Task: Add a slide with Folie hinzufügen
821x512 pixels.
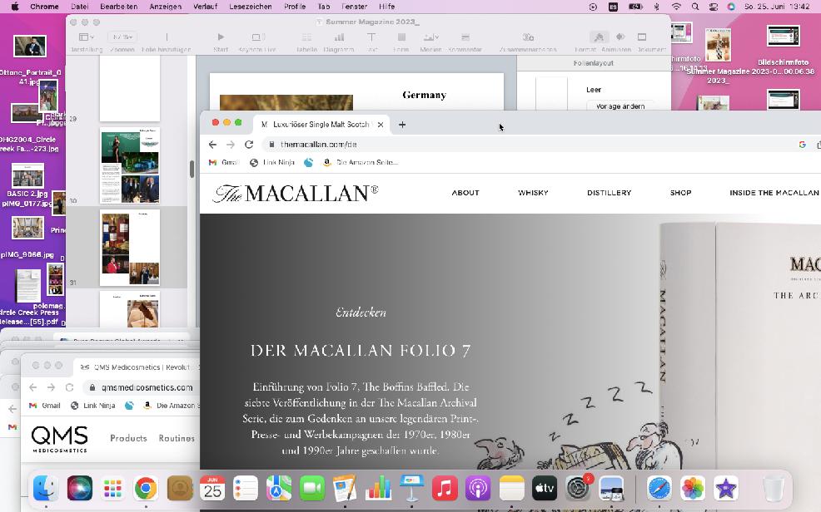Action: click(x=167, y=37)
